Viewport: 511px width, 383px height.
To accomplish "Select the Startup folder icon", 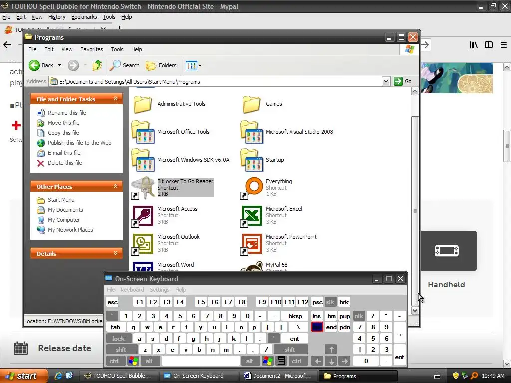I will pos(252,160).
